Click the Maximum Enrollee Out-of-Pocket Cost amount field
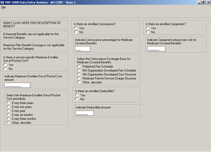This screenshot has width=211, height=152. pos(17,85)
